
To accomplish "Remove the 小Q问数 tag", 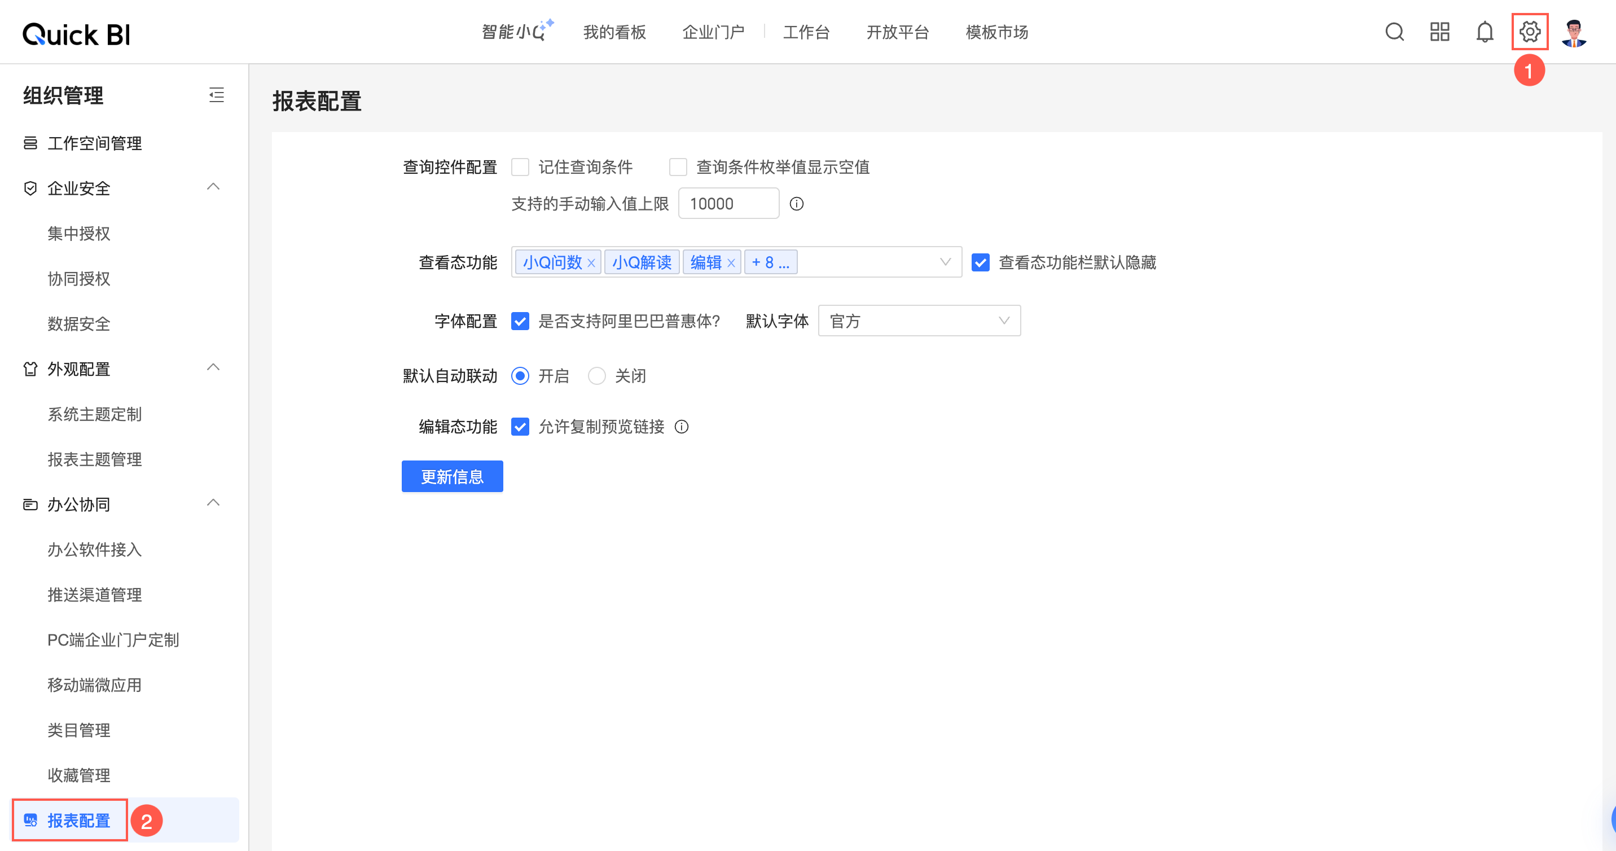I will (591, 263).
